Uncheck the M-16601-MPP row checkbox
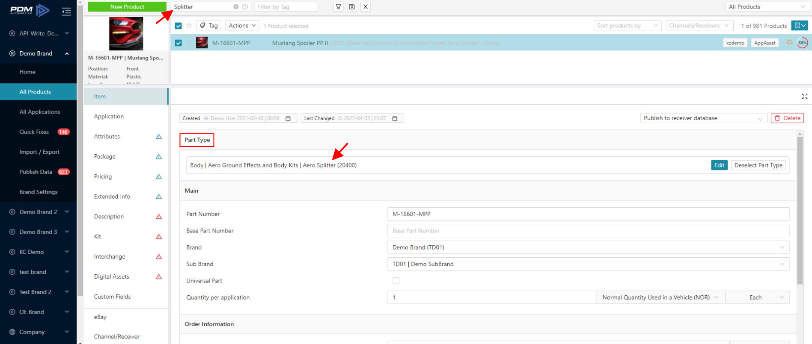This screenshot has height=344, width=812. point(178,43)
